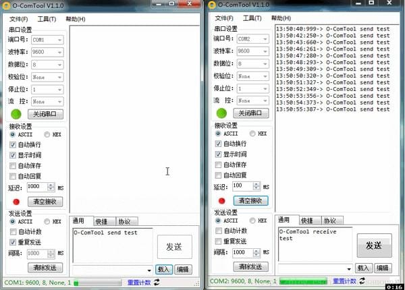Viewport: 405px width, 290px height.
Task: Toggle 重复发送 checkbox in COM2 window
Action: [219, 241]
